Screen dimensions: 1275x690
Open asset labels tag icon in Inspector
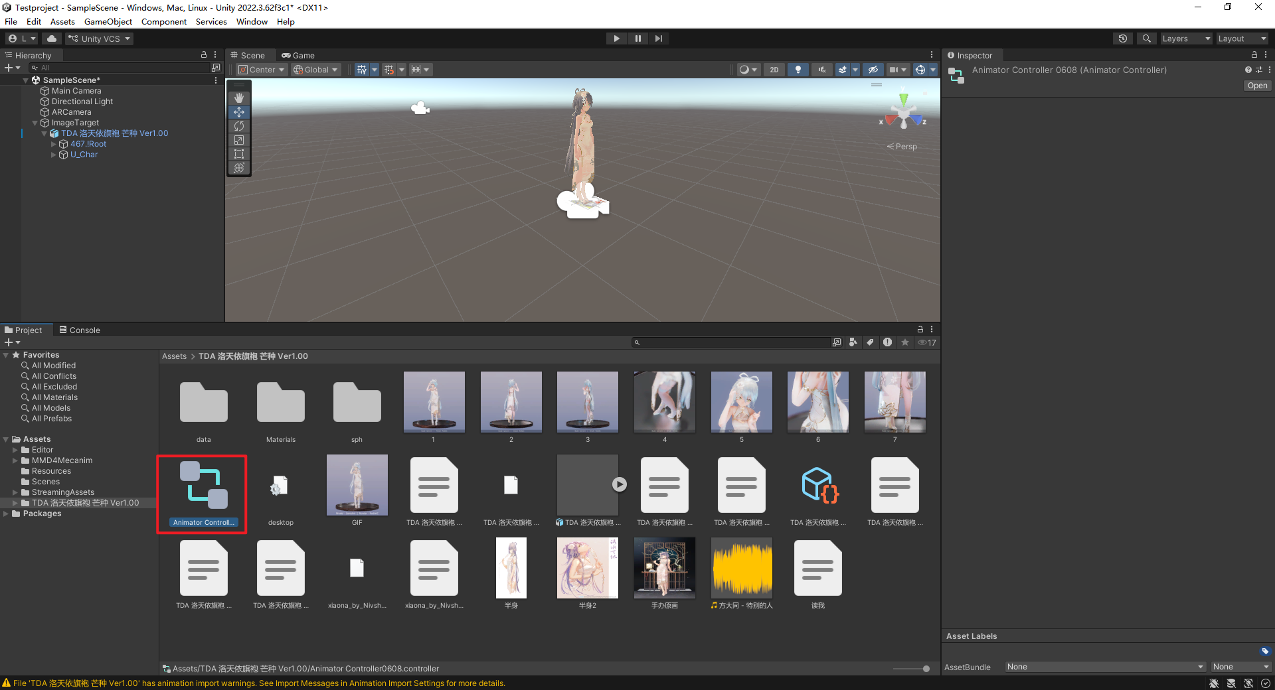[1265, 652]
